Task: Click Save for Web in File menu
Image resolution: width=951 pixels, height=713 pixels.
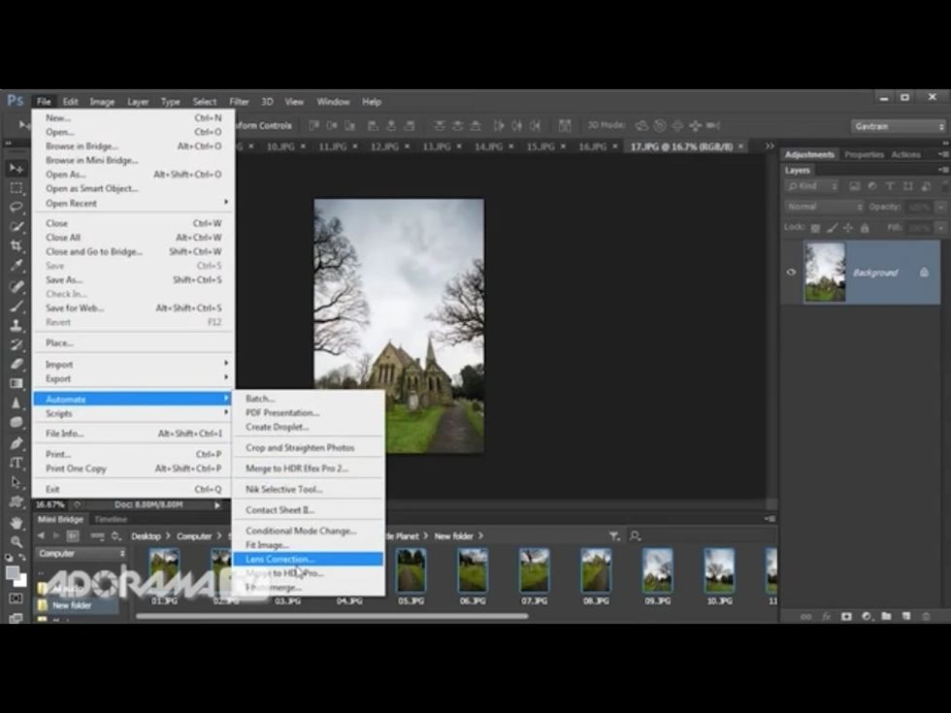Action: pyautogui.click(x=75, y=308)
